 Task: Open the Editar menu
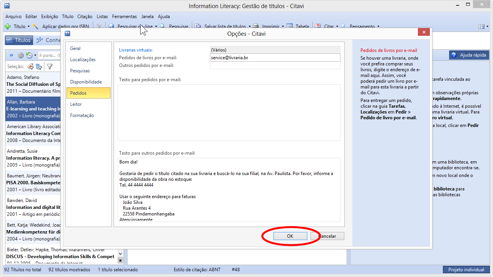tap(31, 17)
